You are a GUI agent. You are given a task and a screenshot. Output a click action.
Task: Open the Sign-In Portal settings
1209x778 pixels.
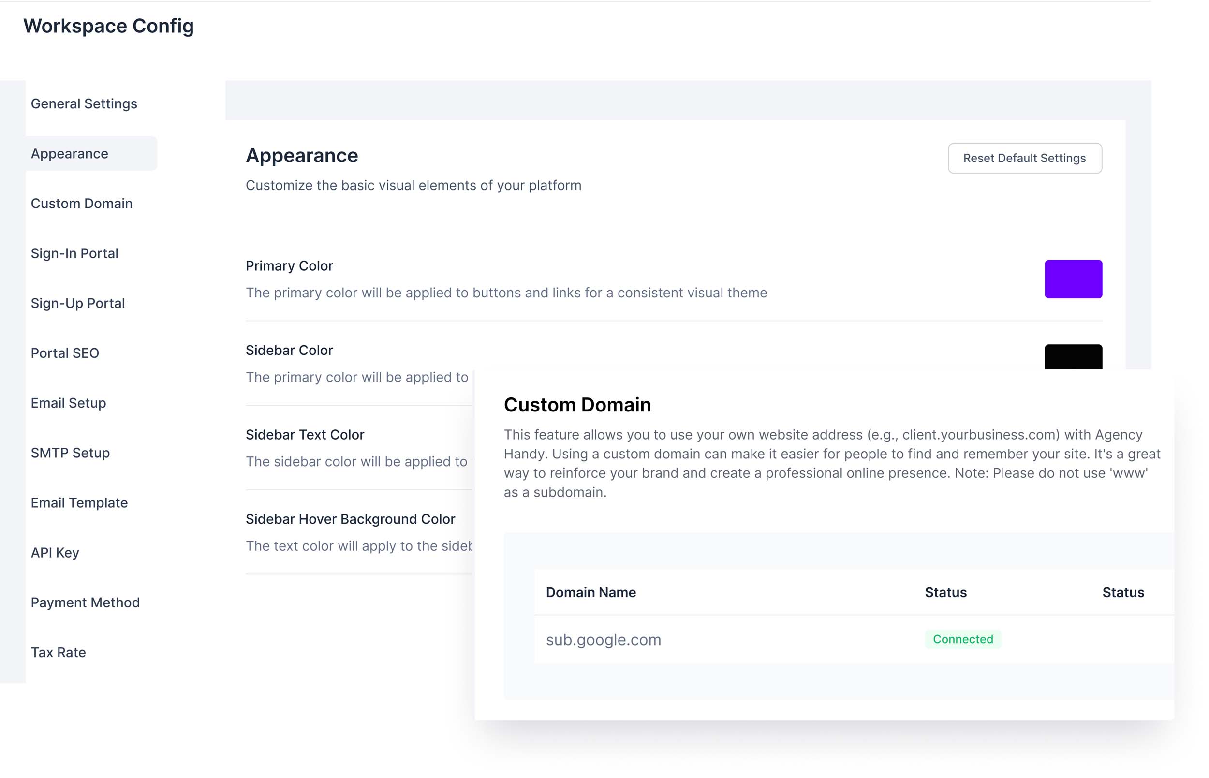[x=75, y=253]
